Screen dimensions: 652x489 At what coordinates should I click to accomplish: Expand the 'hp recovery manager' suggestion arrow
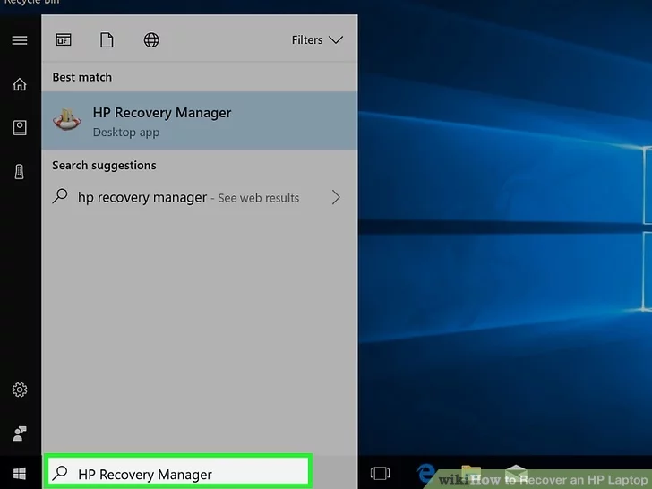[336, 198]
